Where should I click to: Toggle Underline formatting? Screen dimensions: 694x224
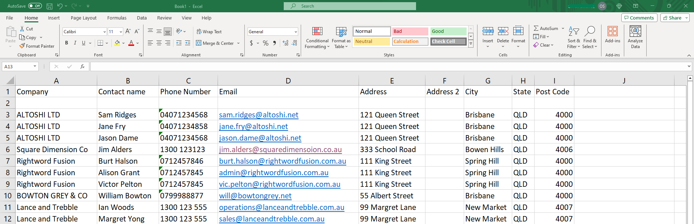(x=84, y=43)
